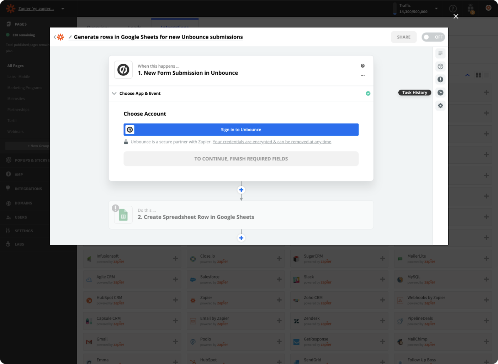Add the HubSpot CRM integration with plus icon
498x364 pixels.
pos(175,300)
